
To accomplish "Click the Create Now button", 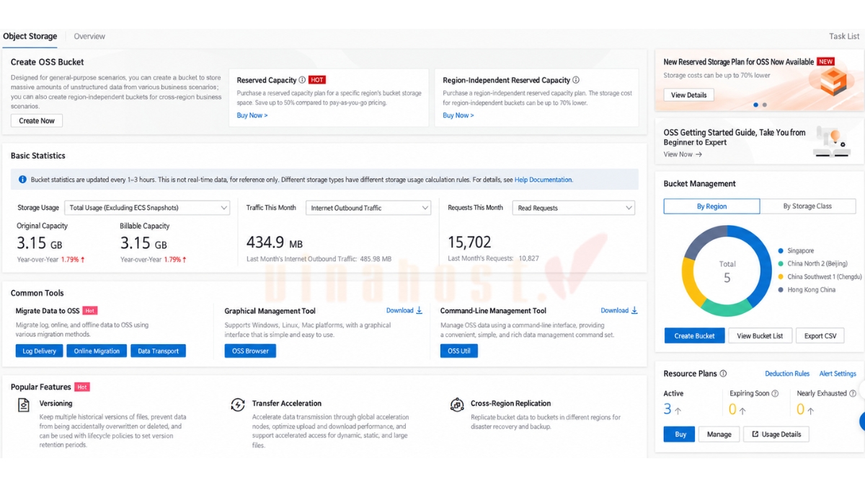I will click(x=37, y=120).
